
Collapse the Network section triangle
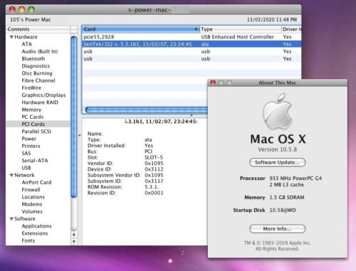tap(11, 175)
